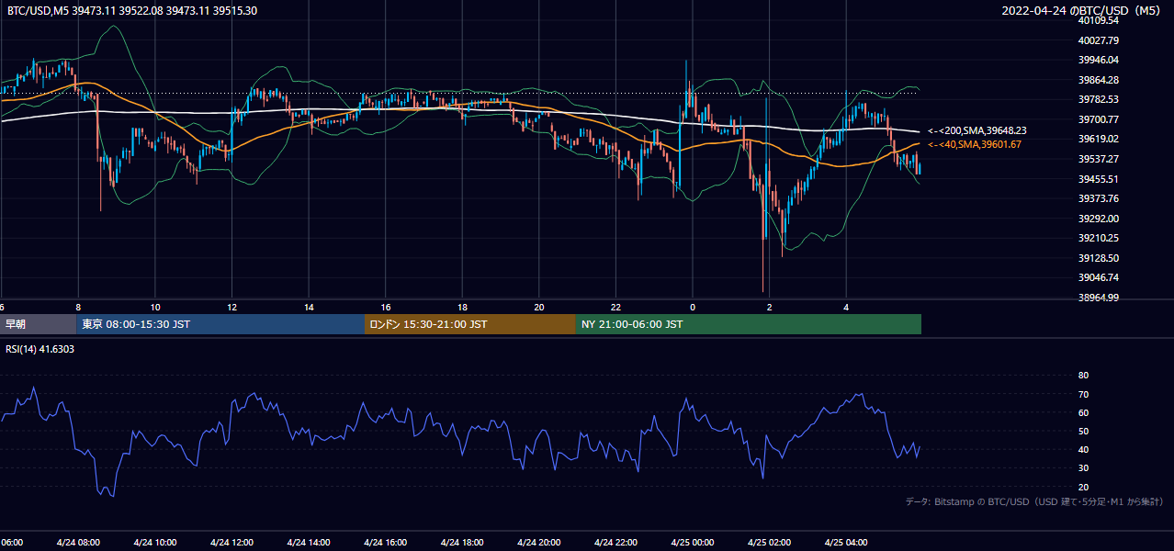Click price axis value 39700.77

coord(1099,119)
